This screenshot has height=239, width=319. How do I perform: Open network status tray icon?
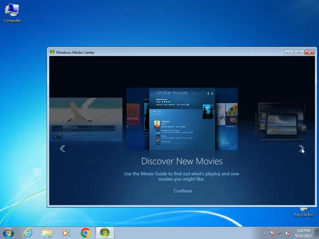click(280, 233)
